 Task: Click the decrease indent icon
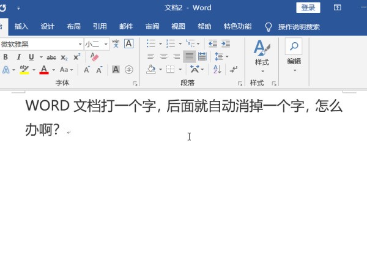click(x=212, y=43)
